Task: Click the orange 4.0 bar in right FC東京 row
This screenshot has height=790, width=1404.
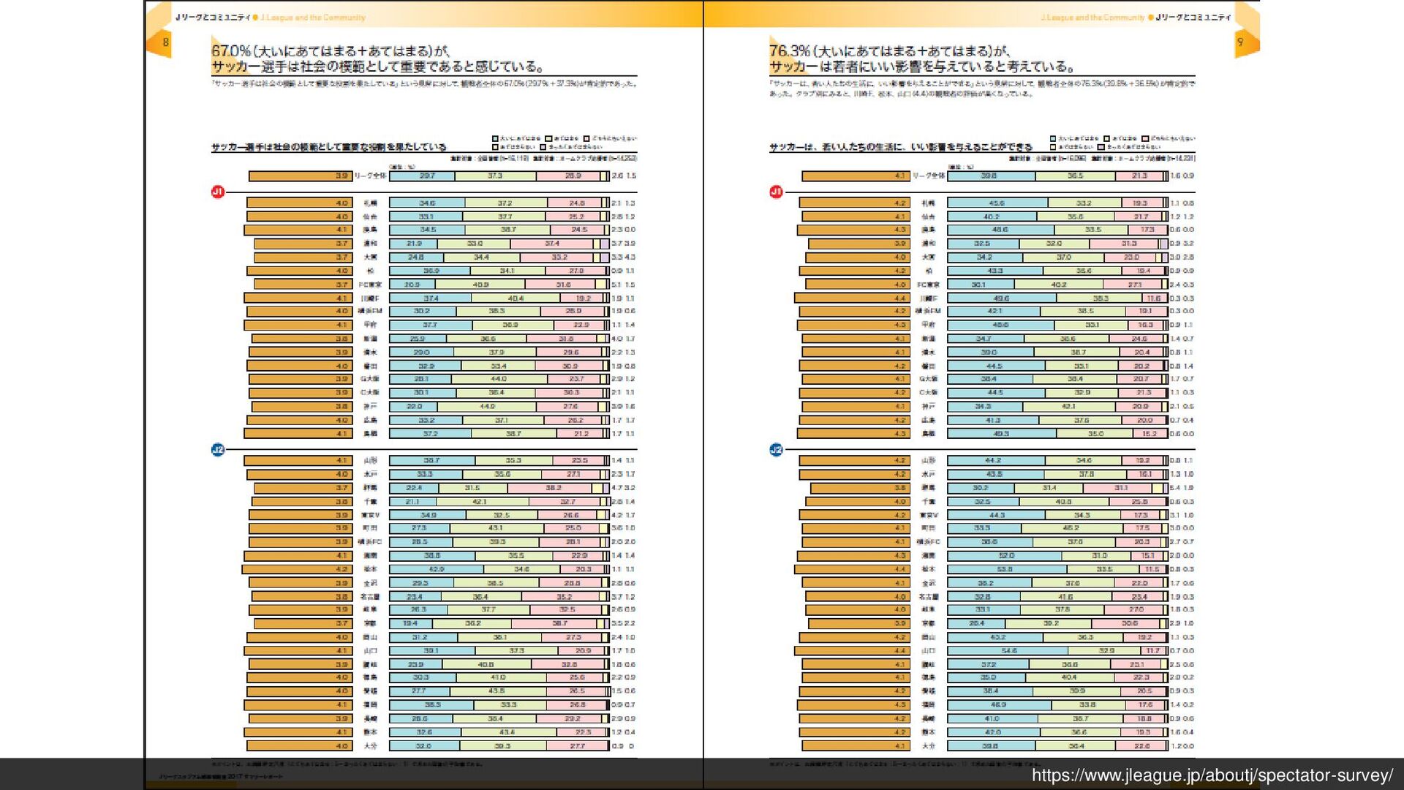Action: [857, 285]
